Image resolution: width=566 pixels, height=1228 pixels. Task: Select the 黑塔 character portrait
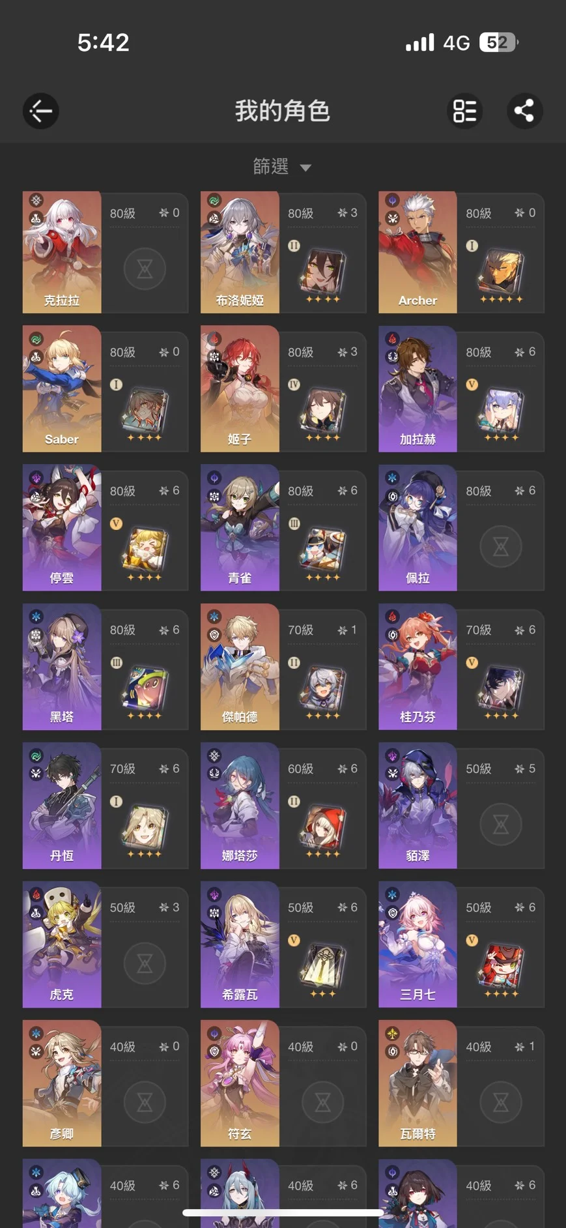pos(62,666)
